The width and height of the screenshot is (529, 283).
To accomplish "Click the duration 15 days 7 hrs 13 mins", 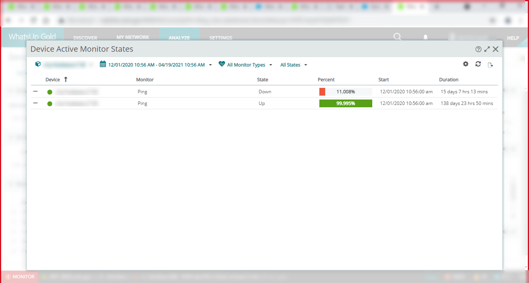I will click(464, 92).
